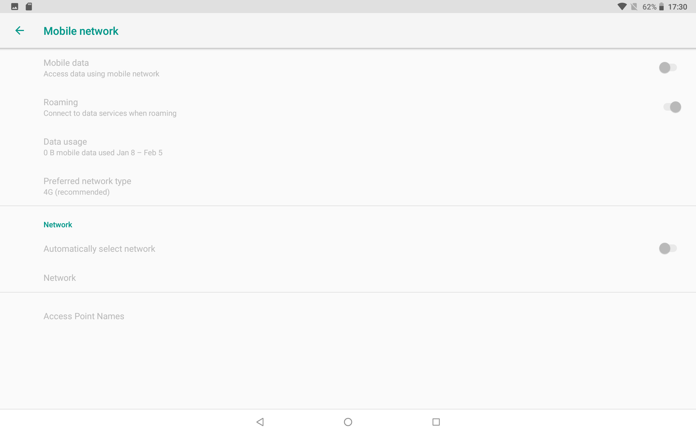Tap the back arrow beside Mobile network

[x=20, y=30]
